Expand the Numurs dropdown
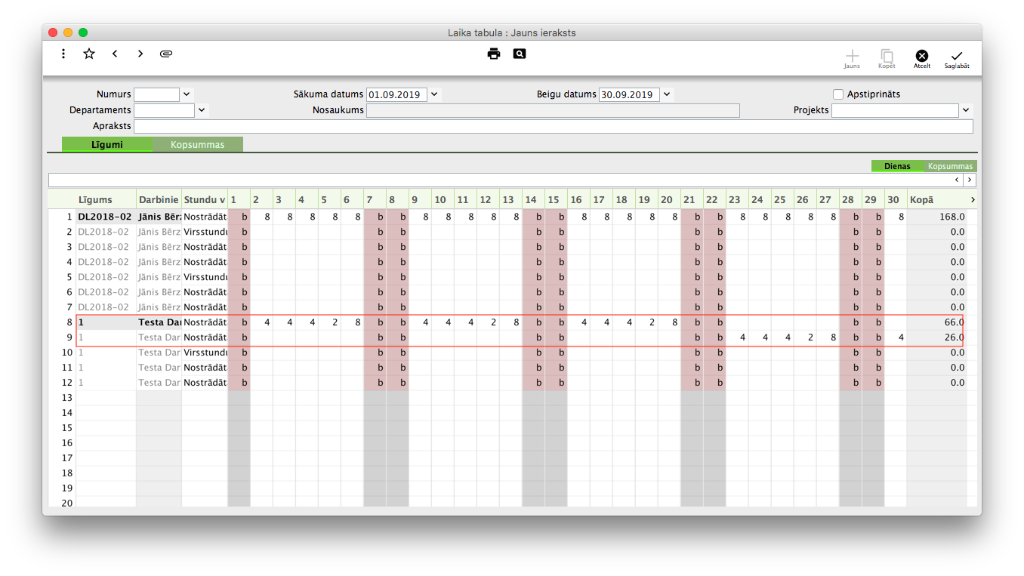Image resolution: width=1024 pixels, height=576 pixels. [187, 94]
